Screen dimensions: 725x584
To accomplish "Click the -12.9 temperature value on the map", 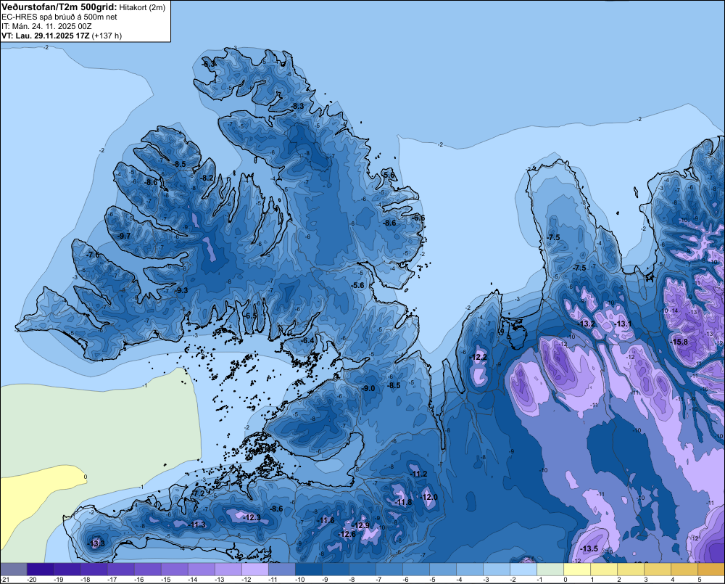I will point(361,525).
